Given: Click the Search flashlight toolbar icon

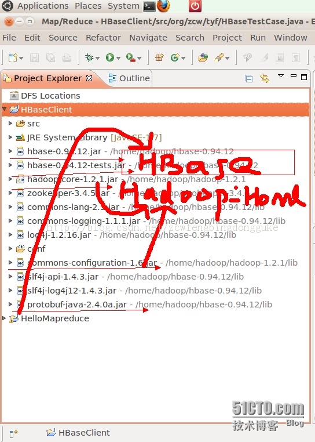Looking at the screenshot, I should coord(219,57).
